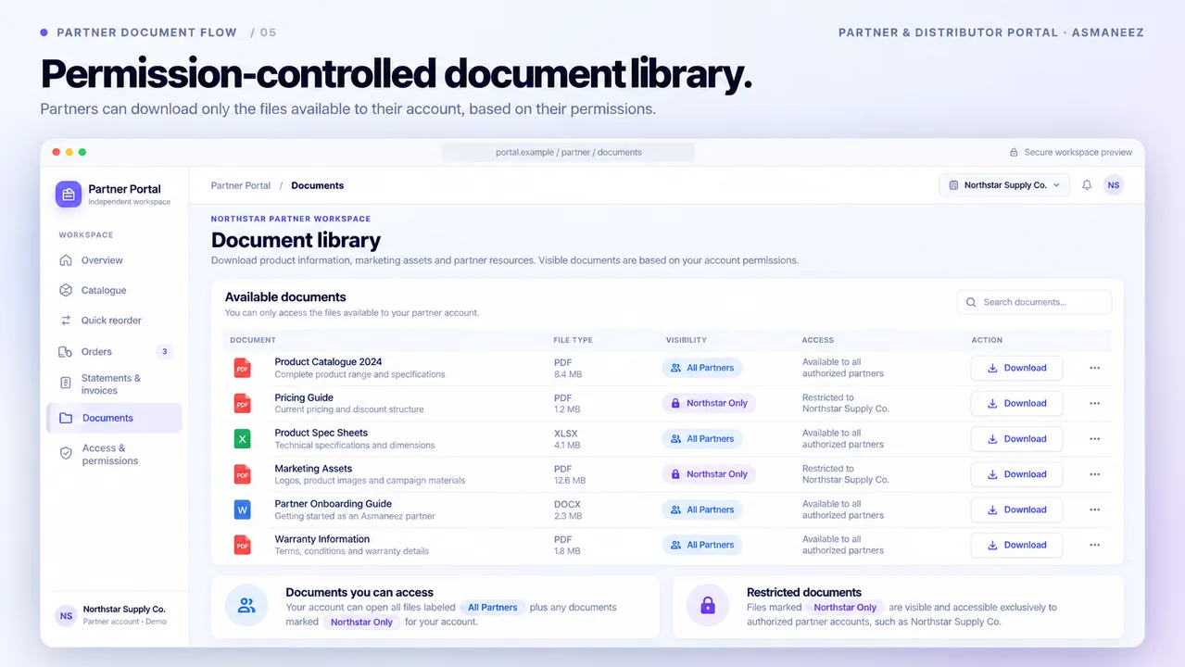
Task: Click the Product Spec Sheets Excel icon
Action: [243, 438]
